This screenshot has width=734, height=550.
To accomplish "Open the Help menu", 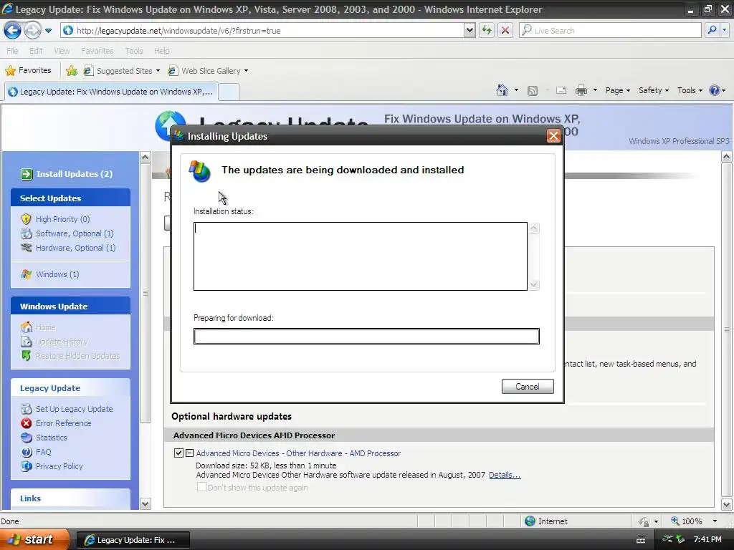I will tap(161, 51).
